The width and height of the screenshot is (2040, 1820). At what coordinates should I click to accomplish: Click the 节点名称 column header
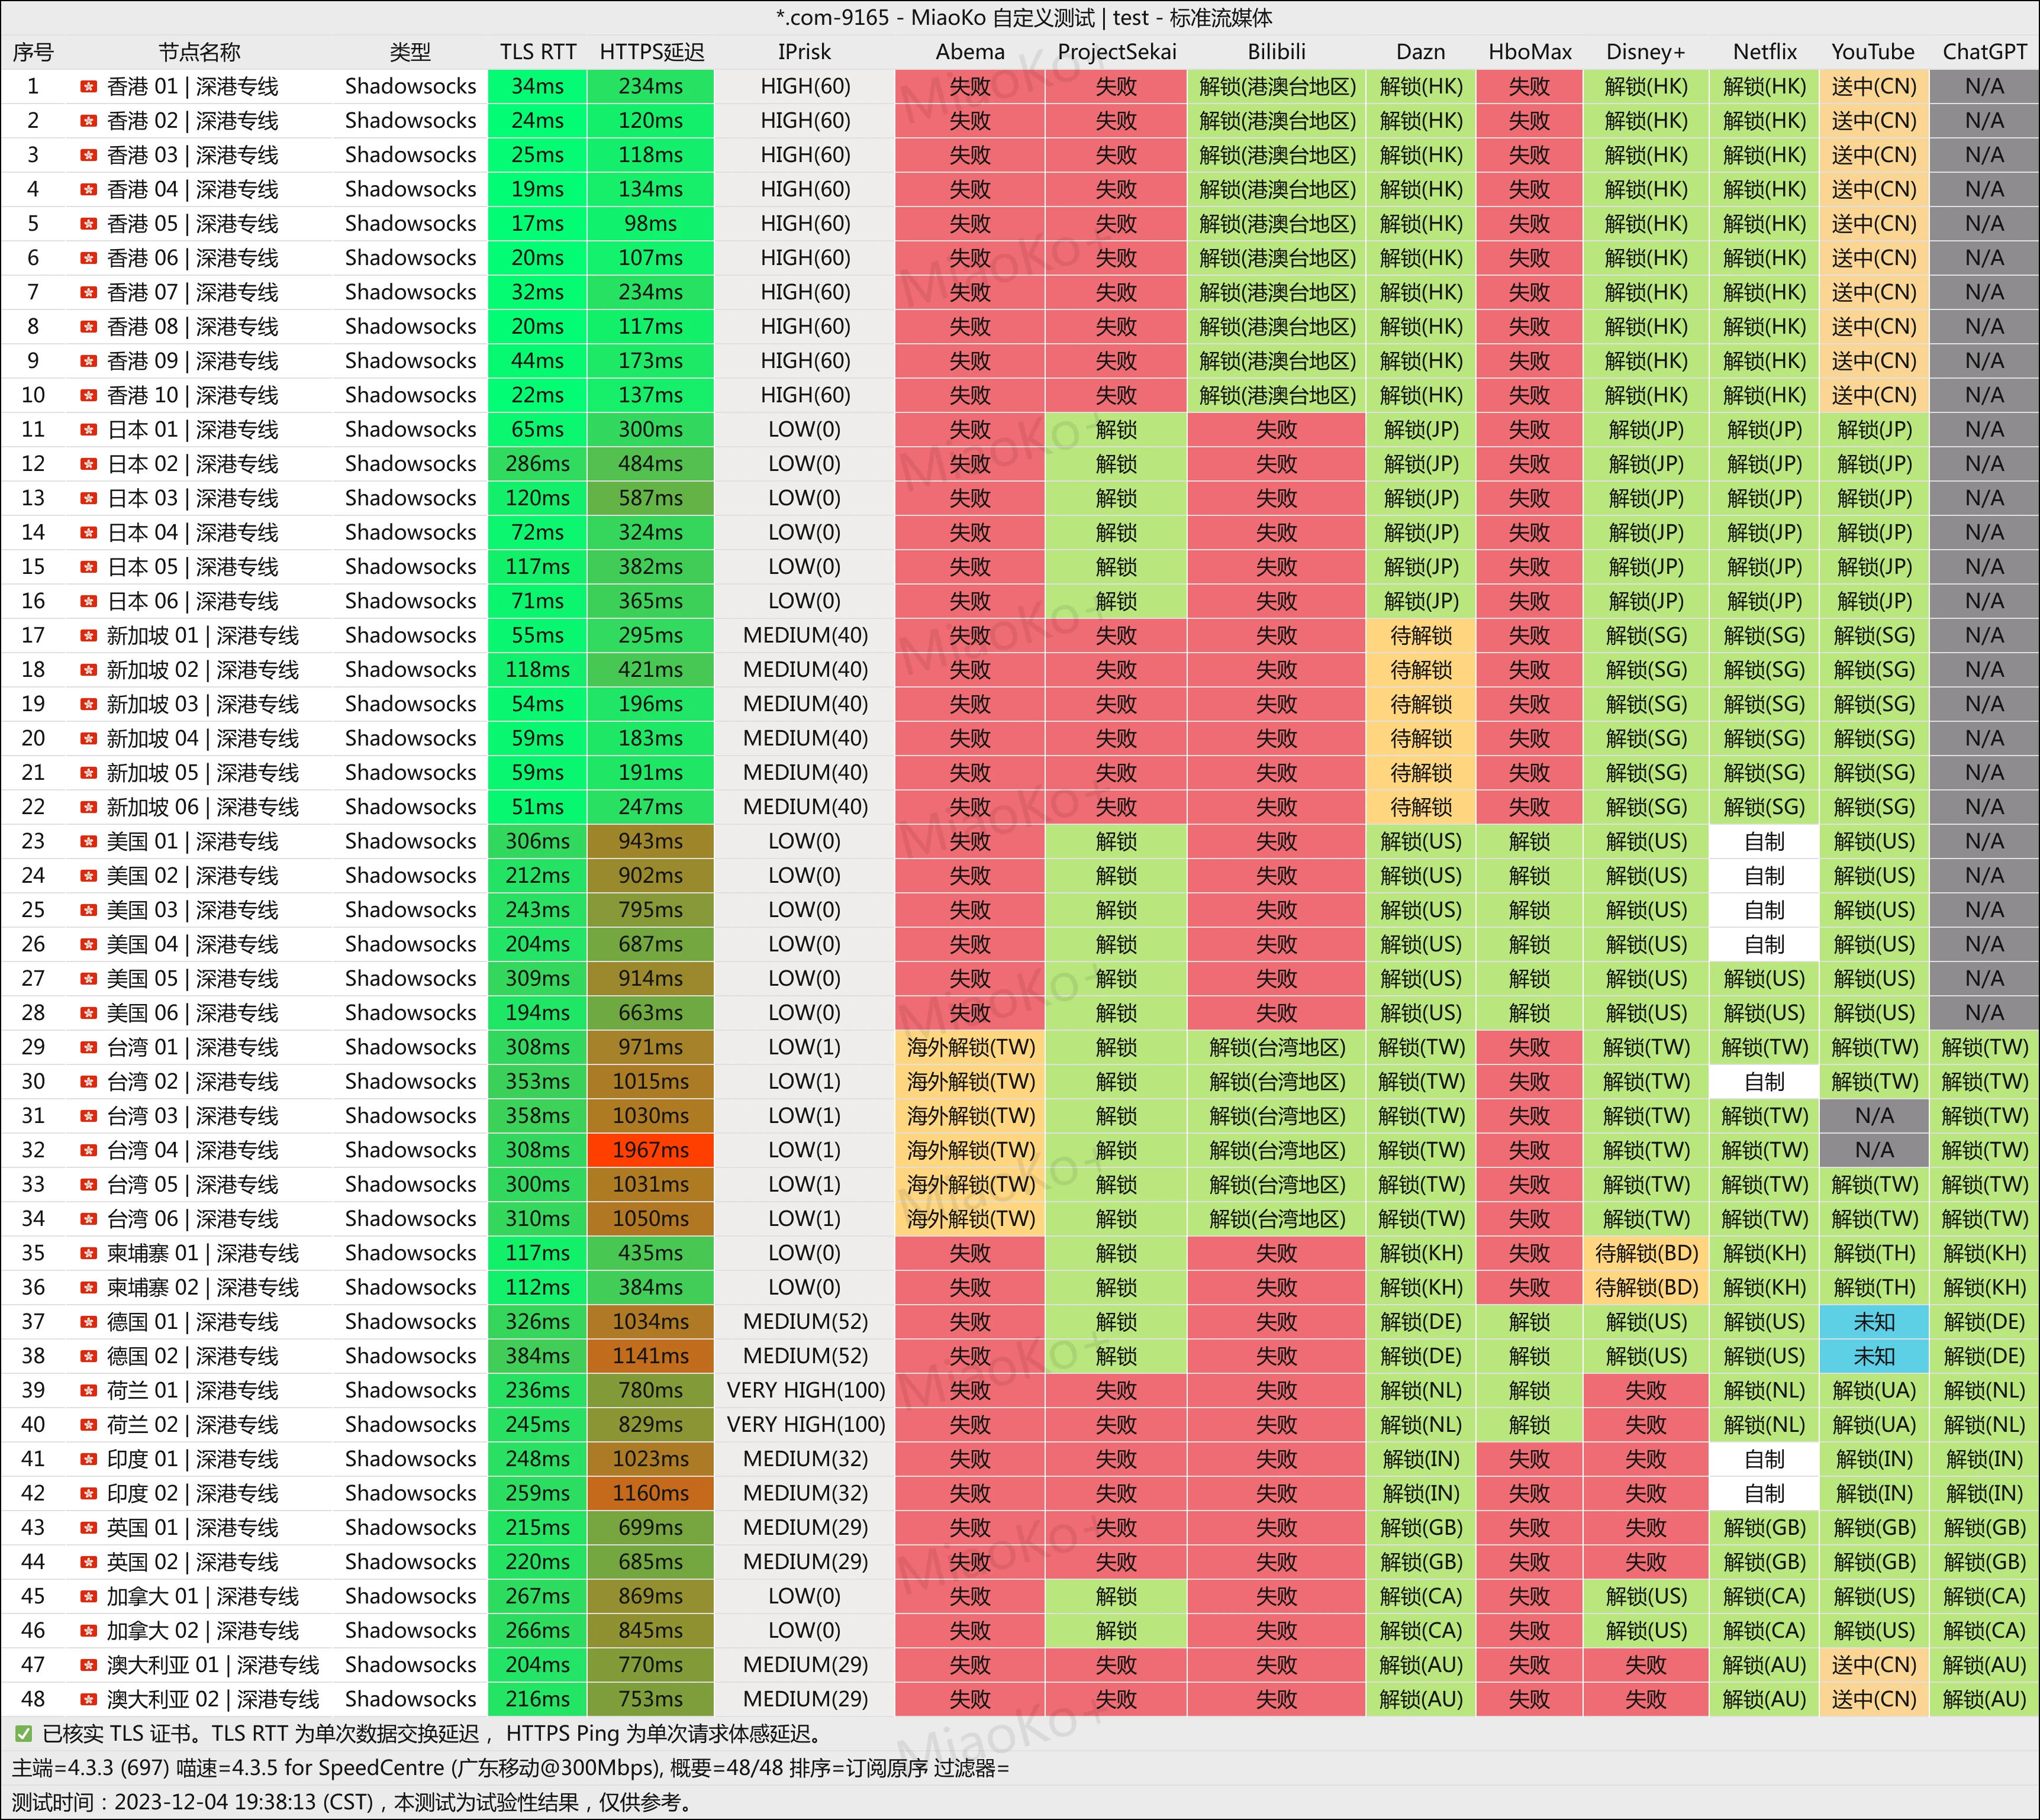tap(199, 52)
